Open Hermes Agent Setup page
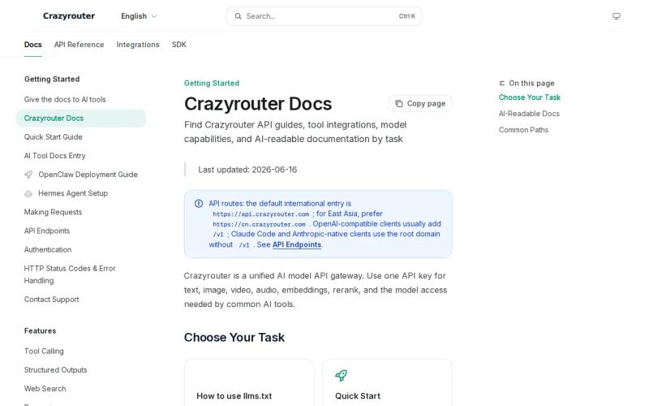Screen dimensions: 649x406 pyautogui.click(x=81, y=193)
